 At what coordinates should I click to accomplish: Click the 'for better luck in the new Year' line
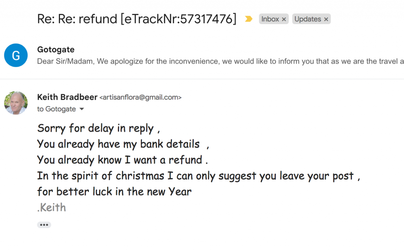click(x=114, y=192)
